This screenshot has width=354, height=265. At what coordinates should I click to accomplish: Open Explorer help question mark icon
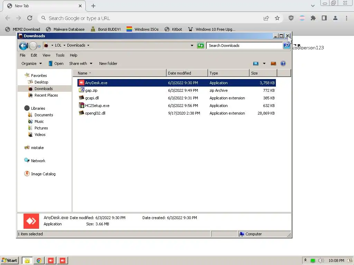[283, 63]
